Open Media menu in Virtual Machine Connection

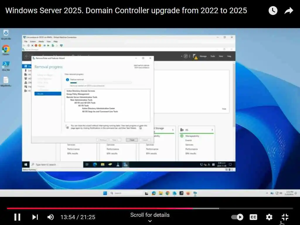41,42
